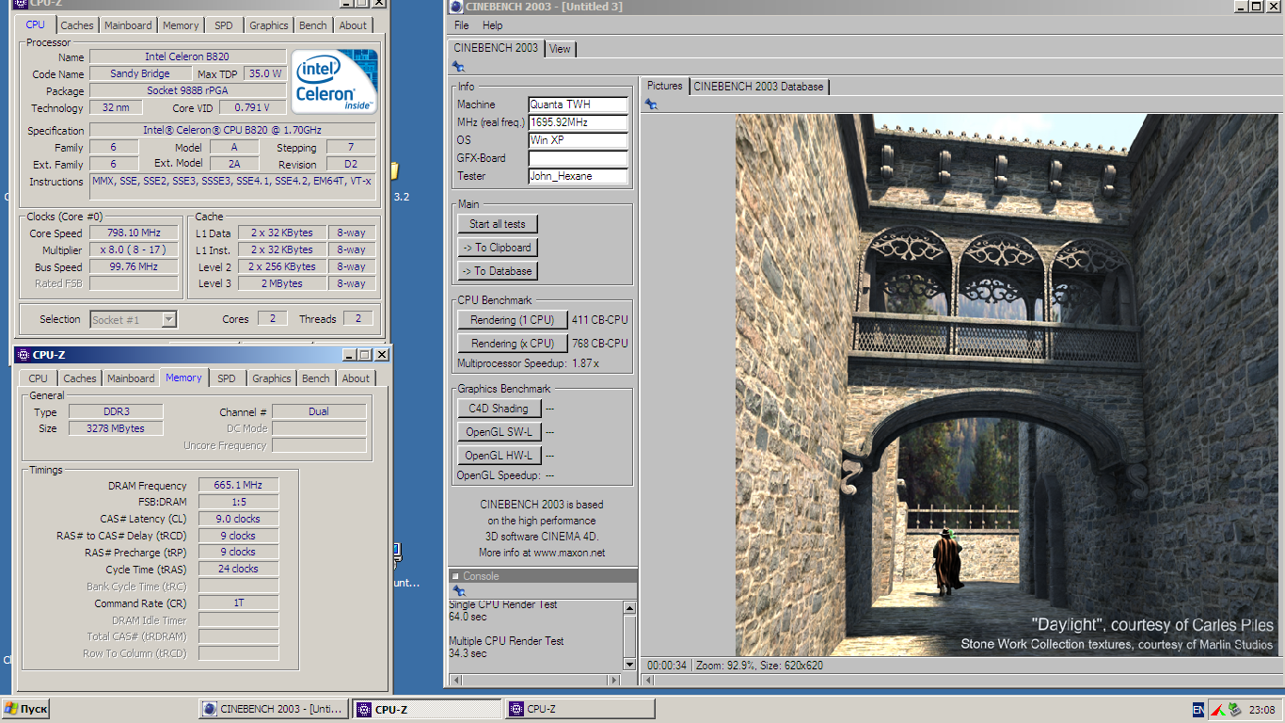Image resolution: width=1285 pixels, height=723 pixels.
Task: Click the memory Size value 3278 MBytes
Action: tap(117, 428)
